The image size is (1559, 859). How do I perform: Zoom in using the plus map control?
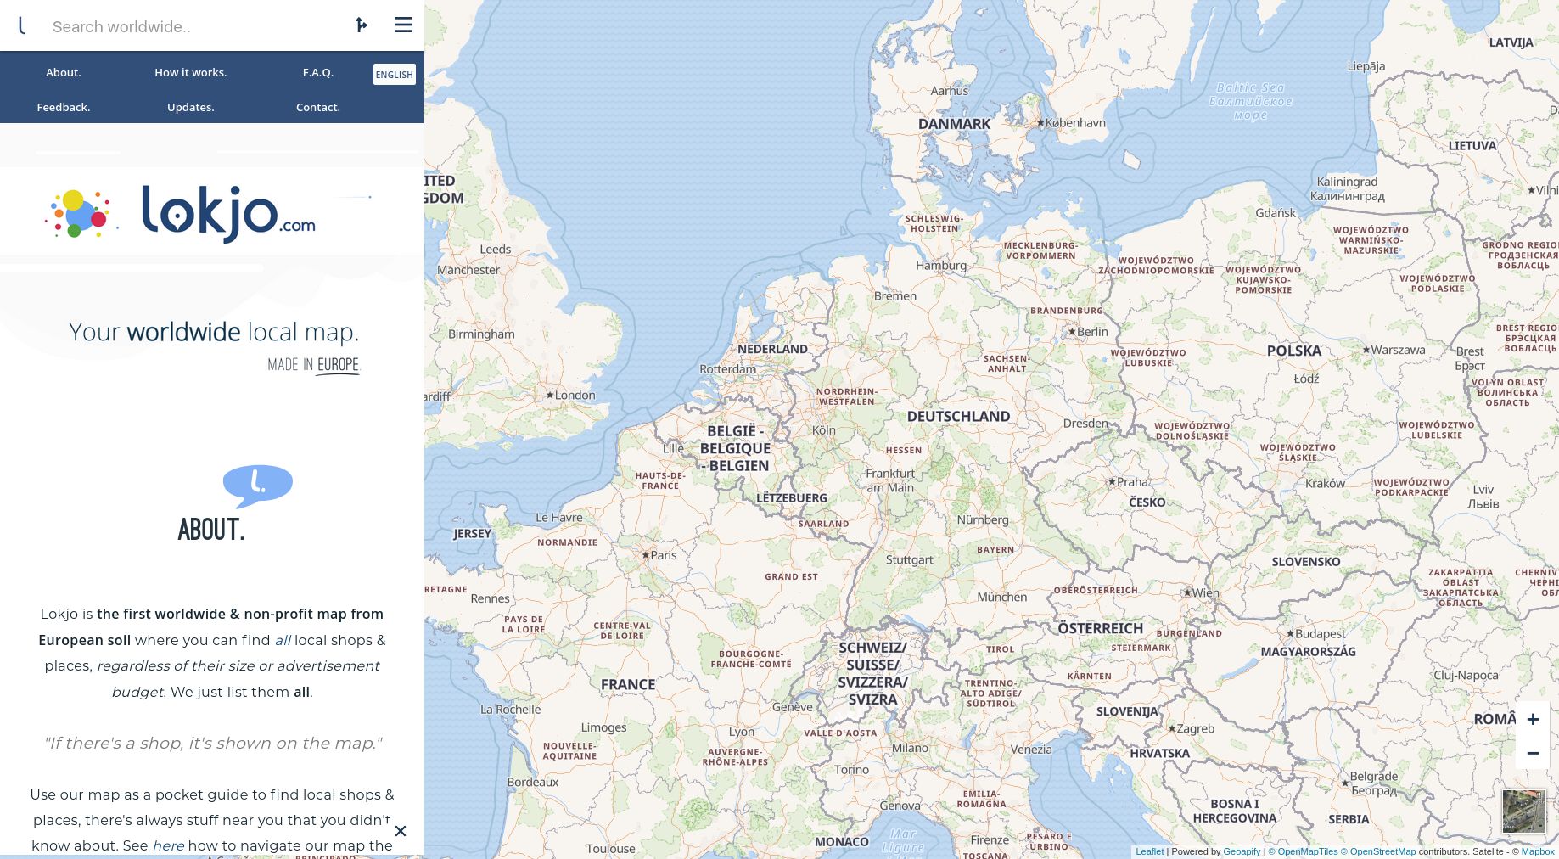tap(1534, 718)
